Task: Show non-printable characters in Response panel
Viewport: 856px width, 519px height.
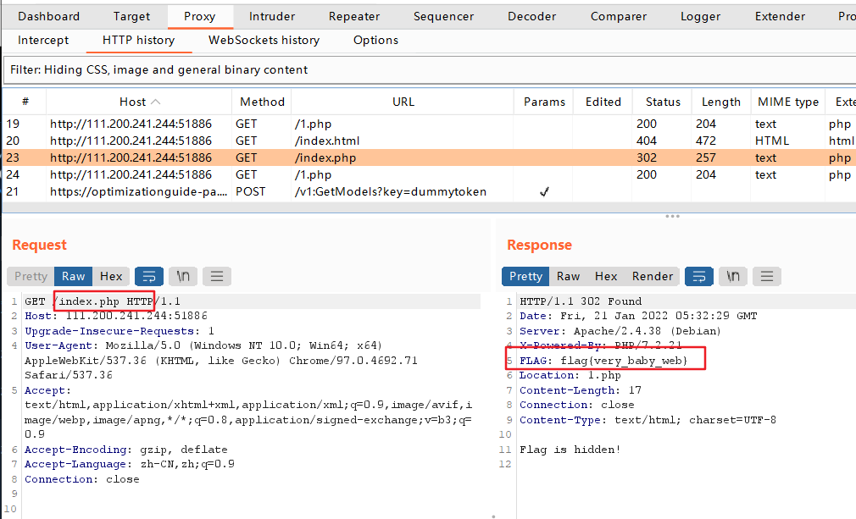Action: click(734, 276)
